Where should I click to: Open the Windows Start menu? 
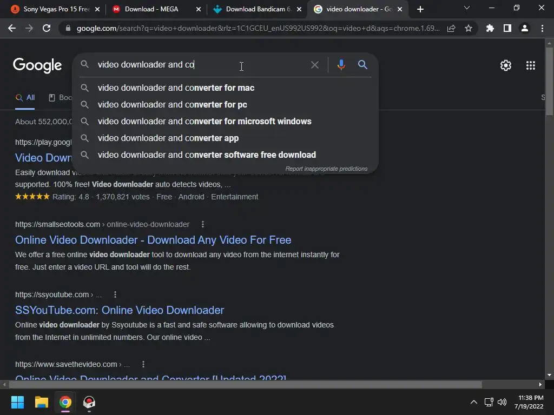(17, 402)
